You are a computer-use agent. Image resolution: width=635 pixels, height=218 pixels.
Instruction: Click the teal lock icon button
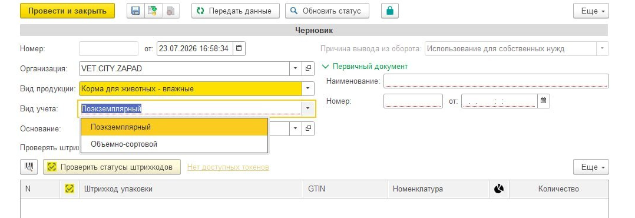click(x=389, y=11)
